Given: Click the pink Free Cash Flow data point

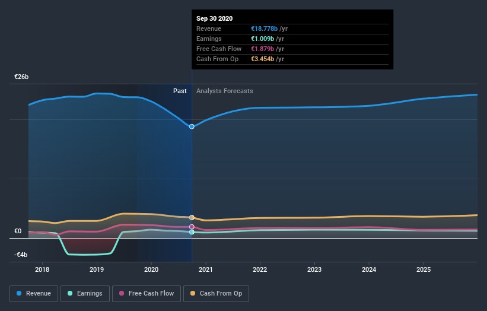Looking at the screenshot, I should coord(192,227).
